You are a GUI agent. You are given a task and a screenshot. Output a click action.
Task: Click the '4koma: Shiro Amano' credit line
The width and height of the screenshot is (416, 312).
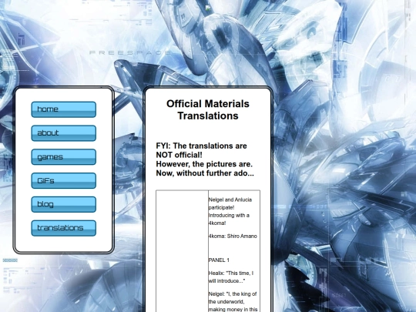pos(233,237)
